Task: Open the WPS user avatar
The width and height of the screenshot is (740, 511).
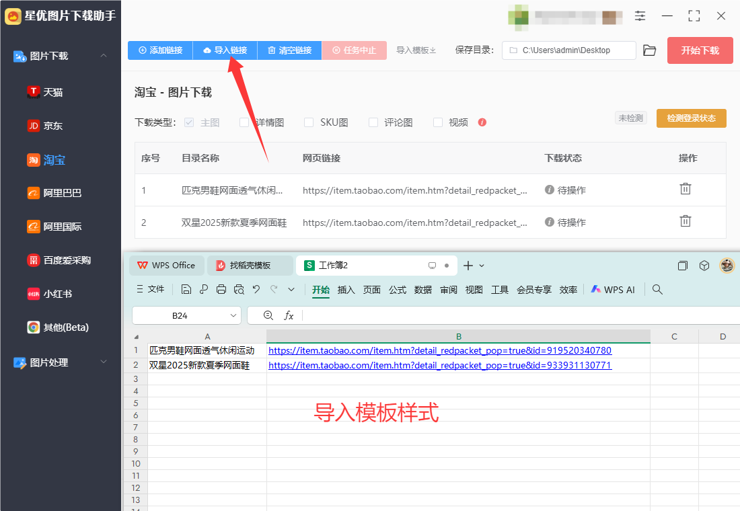Action: [727, 265]
